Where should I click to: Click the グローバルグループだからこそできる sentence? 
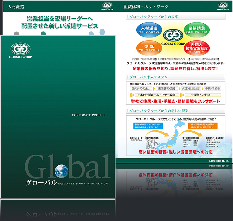176,119
